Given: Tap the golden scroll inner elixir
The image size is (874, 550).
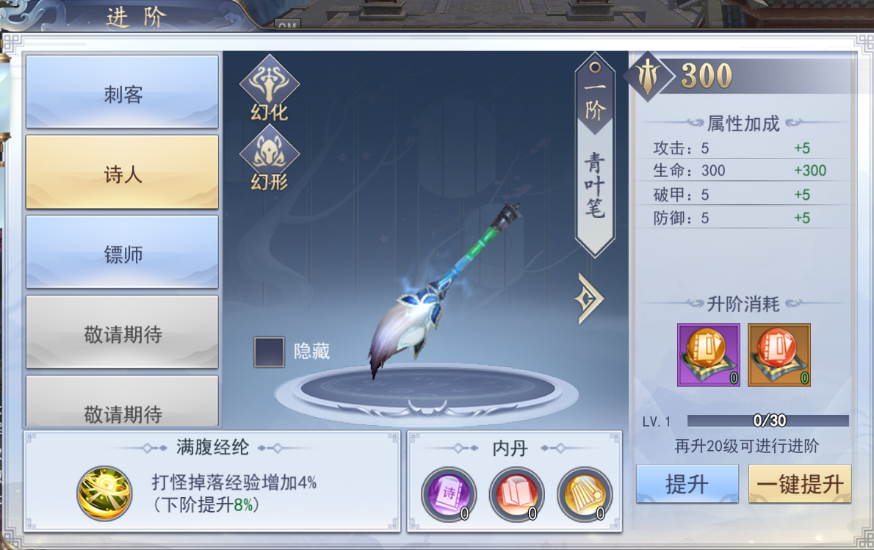Looking at the screenshot, I should (x=585, y=494).
